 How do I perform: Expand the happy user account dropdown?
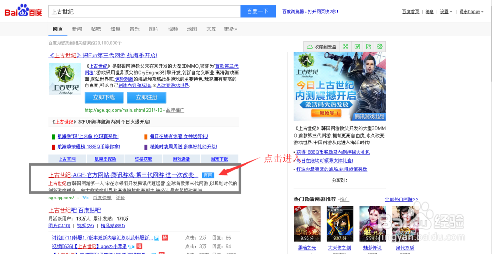pos(472,12)
